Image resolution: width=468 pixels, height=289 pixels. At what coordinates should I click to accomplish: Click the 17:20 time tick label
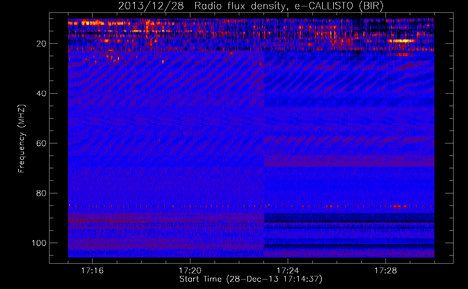[190, 271]
